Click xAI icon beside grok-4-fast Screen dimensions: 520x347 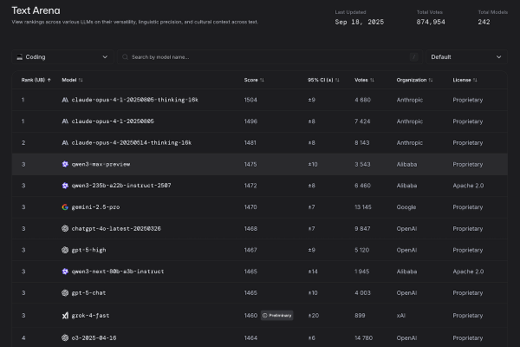[65, 316]
